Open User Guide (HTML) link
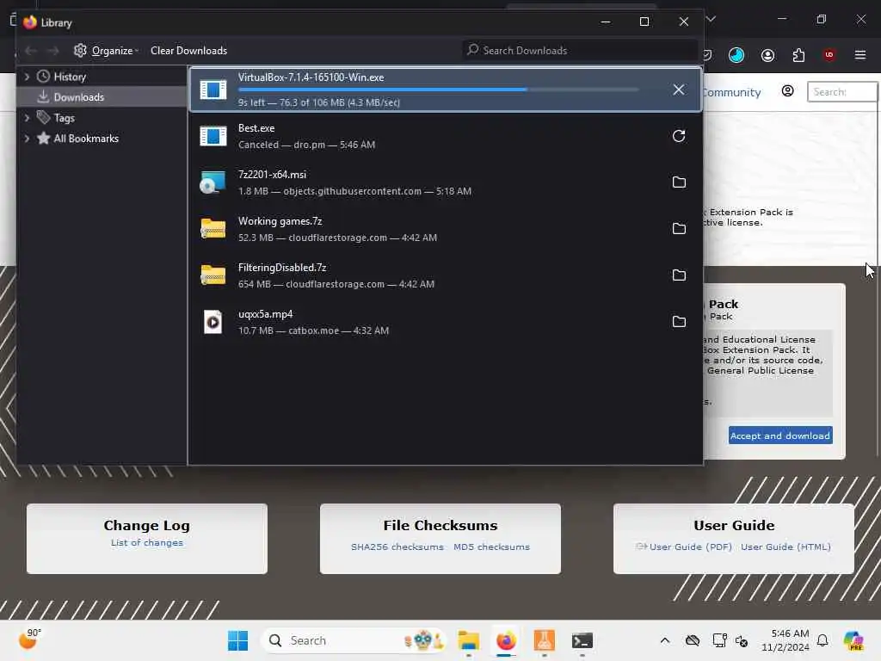This screenshot has height=661, width=881. pyautogui.click(x=786, y=547)
